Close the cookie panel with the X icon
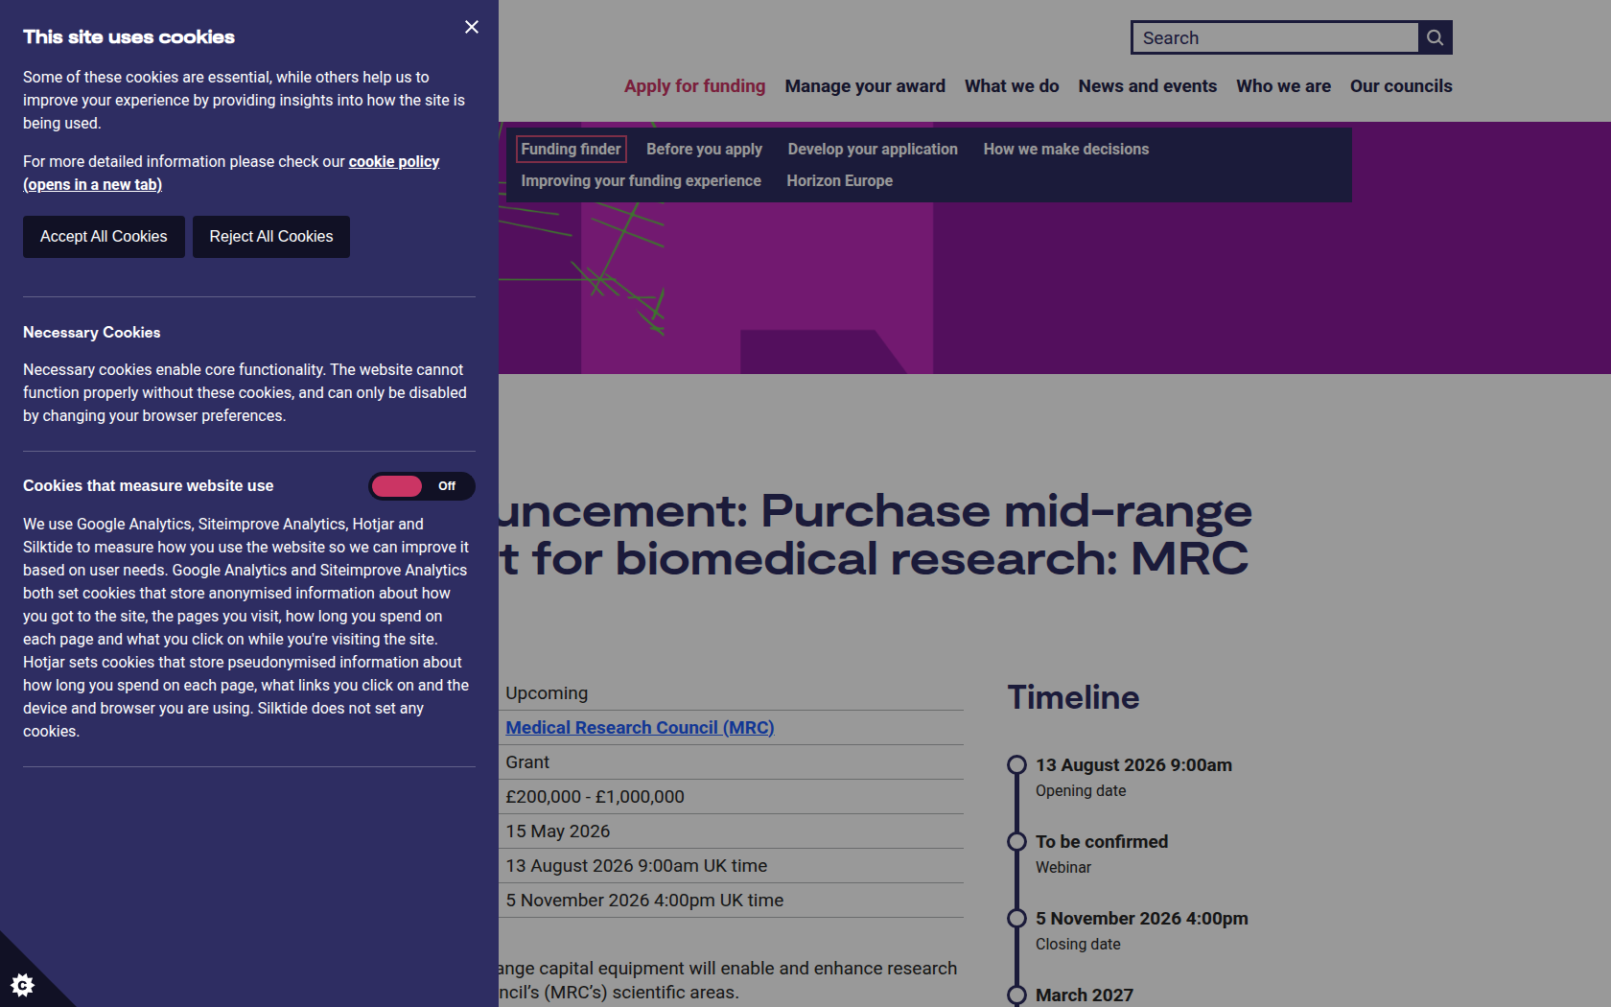Viewport: 1611px width, 1007px height. (x=472, y=27)
